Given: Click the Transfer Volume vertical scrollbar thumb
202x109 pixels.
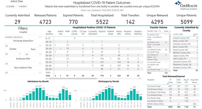Looking at the screenshot, I should 170,43.
